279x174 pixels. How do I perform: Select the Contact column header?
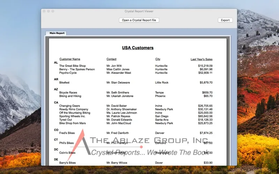111,59
